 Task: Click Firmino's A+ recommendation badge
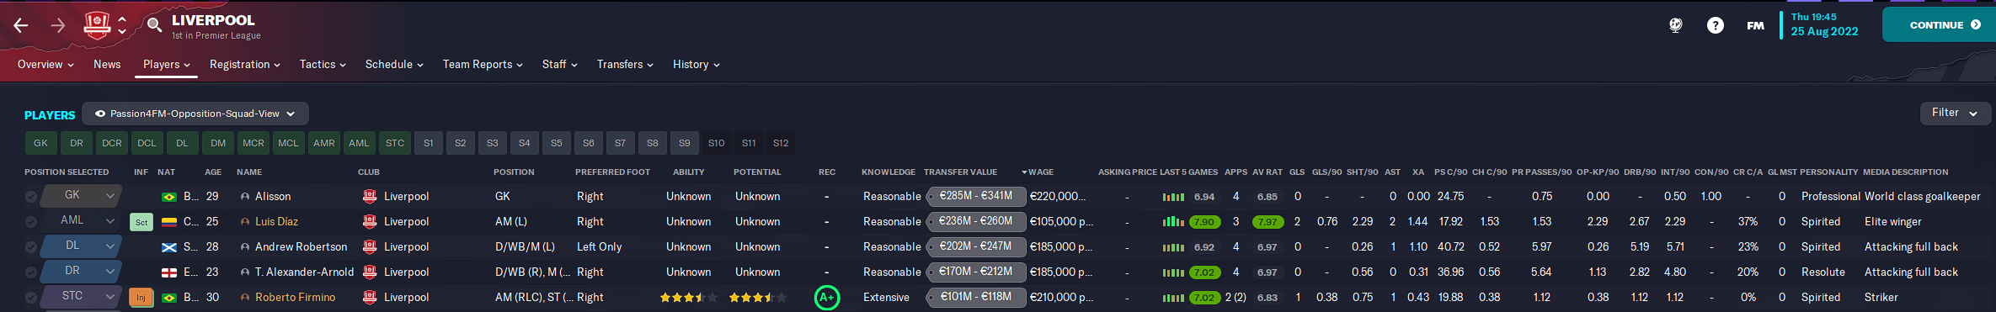[827, 297]
